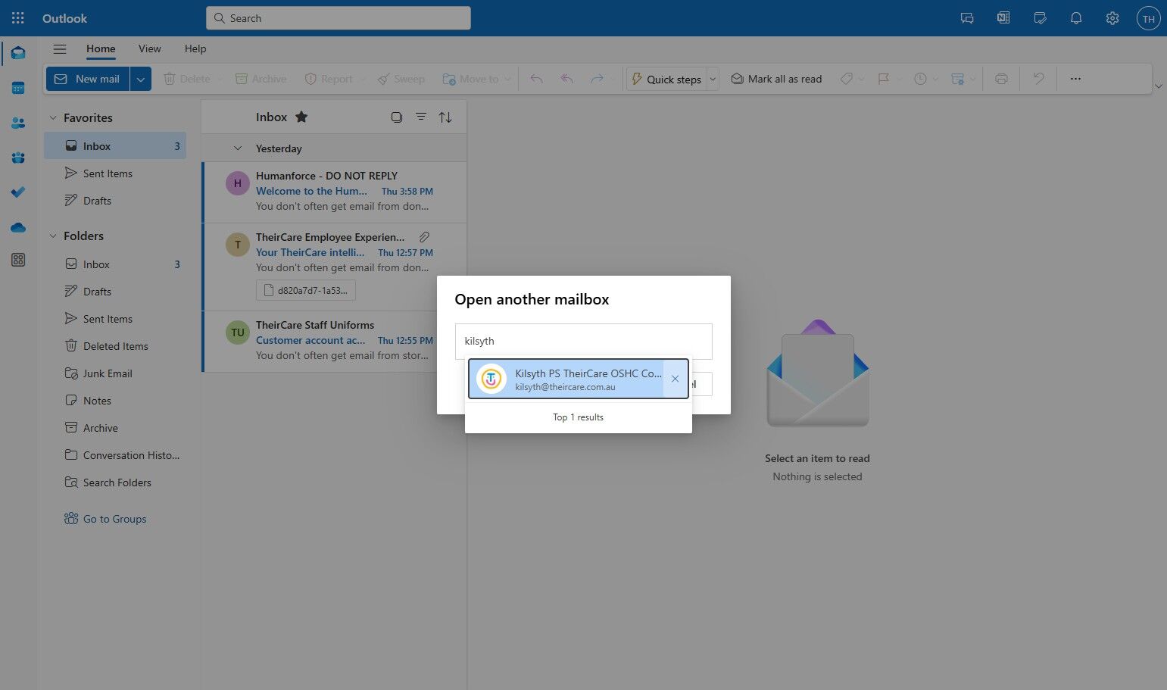This screenshot has width=1167, height=690.
Task: Open the Calendar app in left rail
Action: (x=18, y=88)
